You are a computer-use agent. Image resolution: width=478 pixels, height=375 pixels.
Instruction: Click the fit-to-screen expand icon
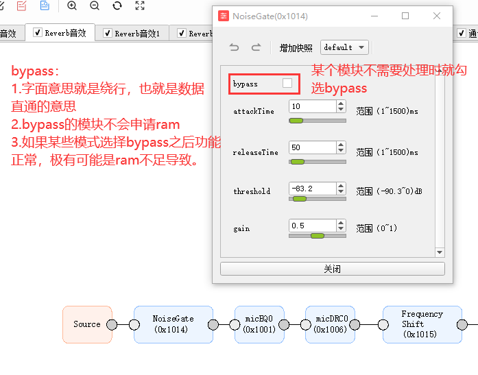click(140, 5)
